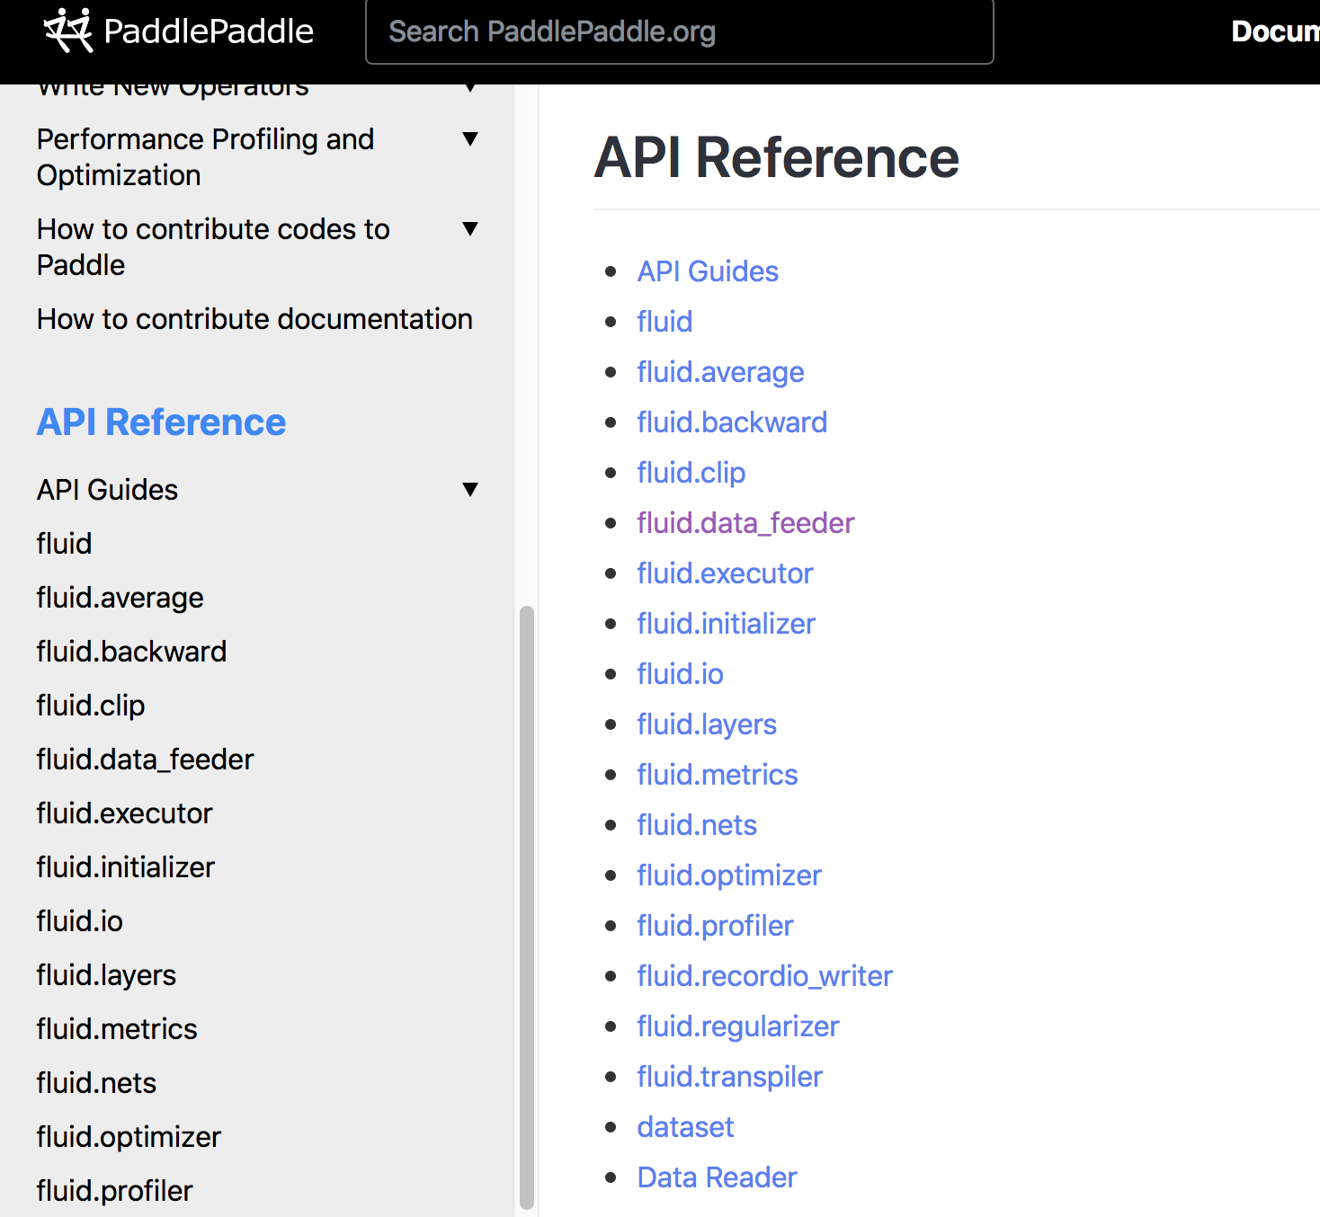Image resolution: width=1320 pixels, height=1217 pixels.
Task: Open the visited fluid.data_feeder content link
Action: [x=745, y=523]
